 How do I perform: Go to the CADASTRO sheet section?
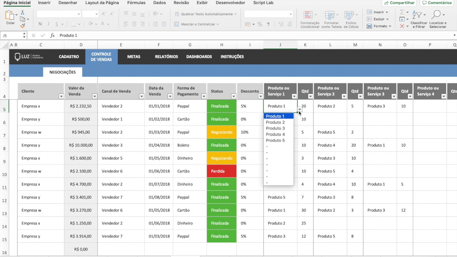coord(69,57)
